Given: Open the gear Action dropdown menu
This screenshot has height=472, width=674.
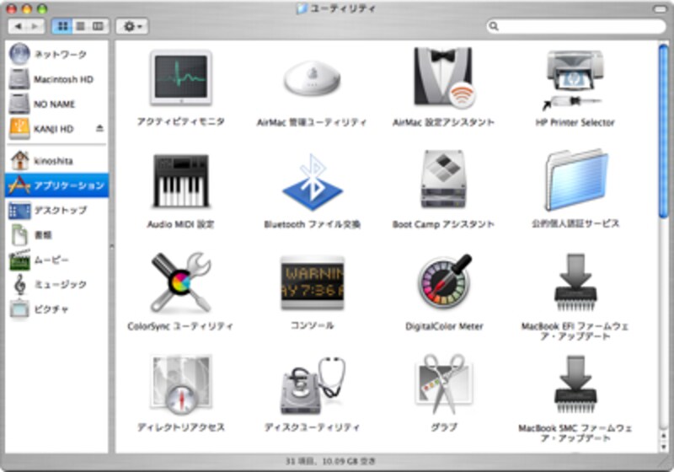Looking at the screenshot, I should (132, 26).
